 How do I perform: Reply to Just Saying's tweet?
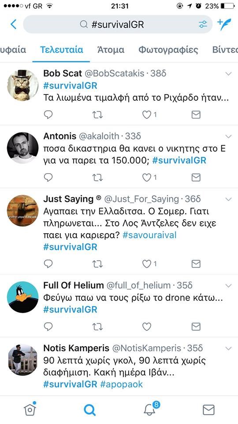click(48, 264)
